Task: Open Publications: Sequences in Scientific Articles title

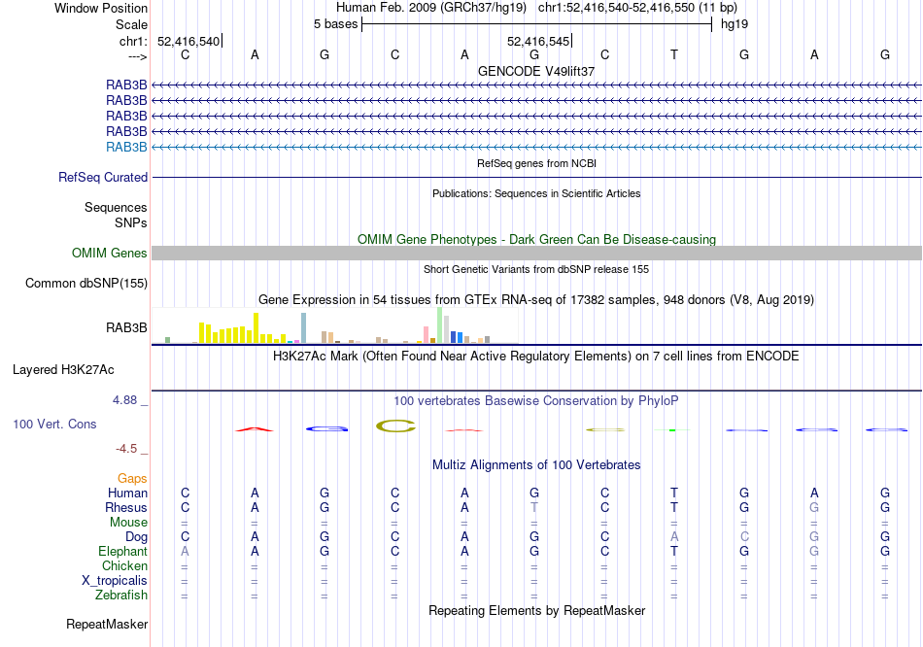Action: (x=536, y=193)
